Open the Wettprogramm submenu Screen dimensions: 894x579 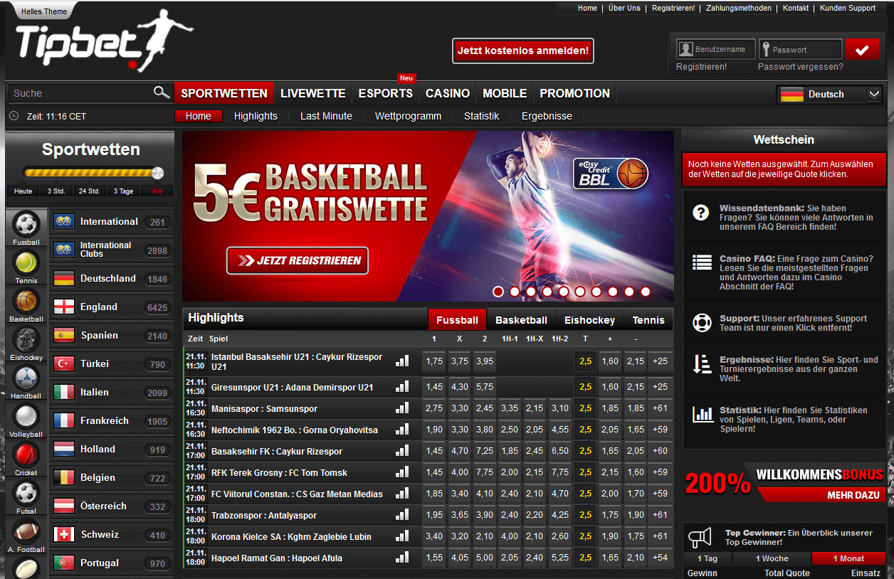tap(408, 116)
